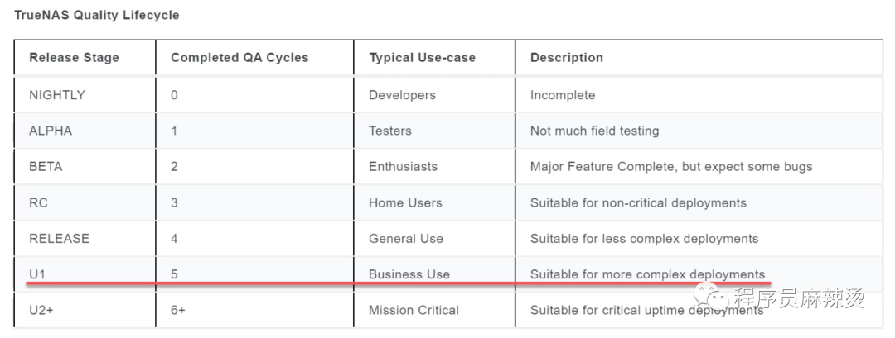This screenshot has width=895, height=338.
Task: Click the Completed QA Cycles header
Action: click(239, 58)
